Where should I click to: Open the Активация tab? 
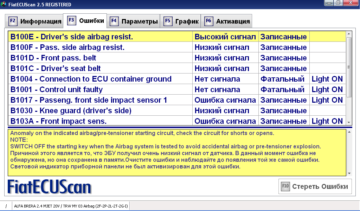(226, 21)
